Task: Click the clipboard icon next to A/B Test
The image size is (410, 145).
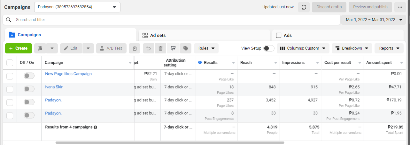Action: coord(135,48)
